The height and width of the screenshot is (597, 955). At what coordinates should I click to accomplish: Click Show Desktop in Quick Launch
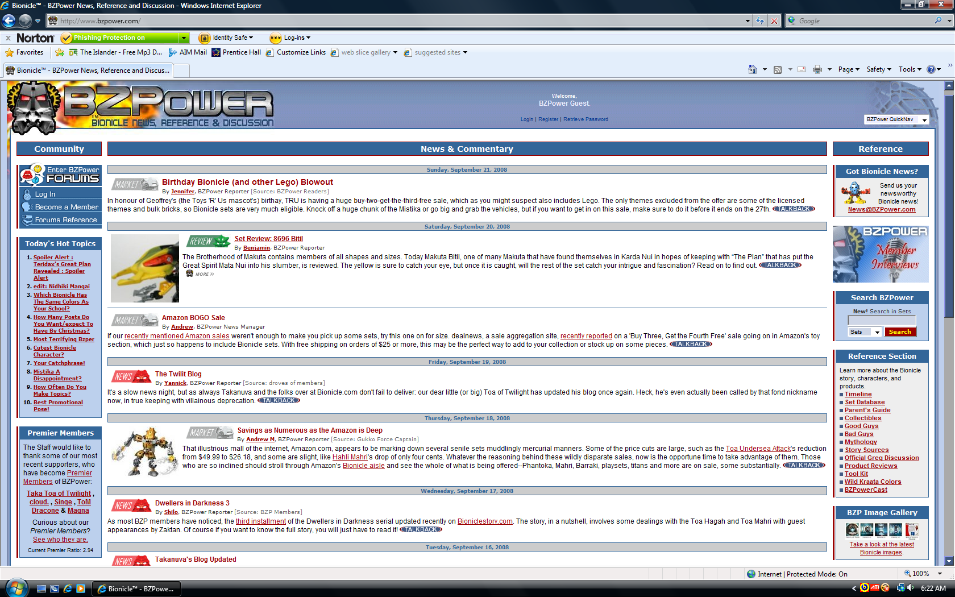point(41,589)
